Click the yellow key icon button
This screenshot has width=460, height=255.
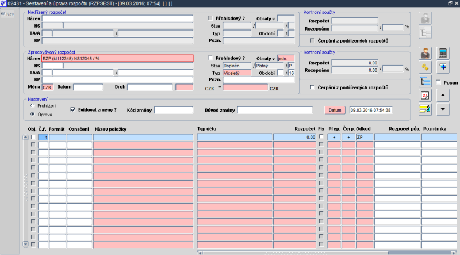[425, 67]
